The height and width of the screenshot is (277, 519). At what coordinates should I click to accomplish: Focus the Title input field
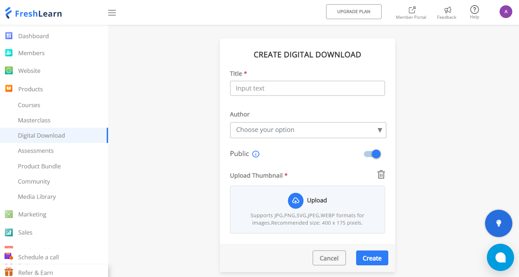tap(307, 88)
